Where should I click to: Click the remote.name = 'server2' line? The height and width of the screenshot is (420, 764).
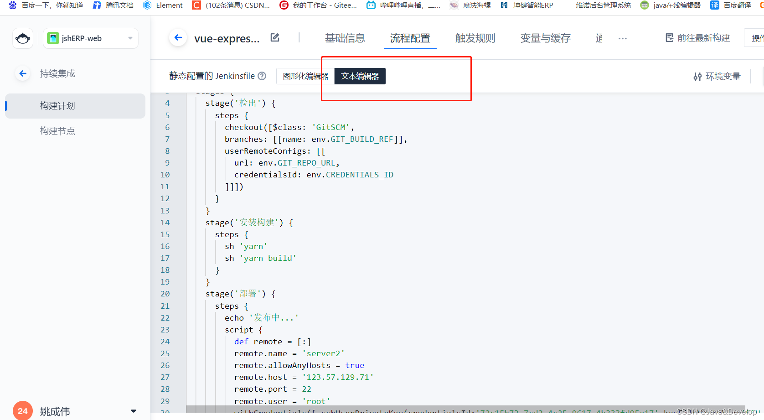click(x=289, y=353)
